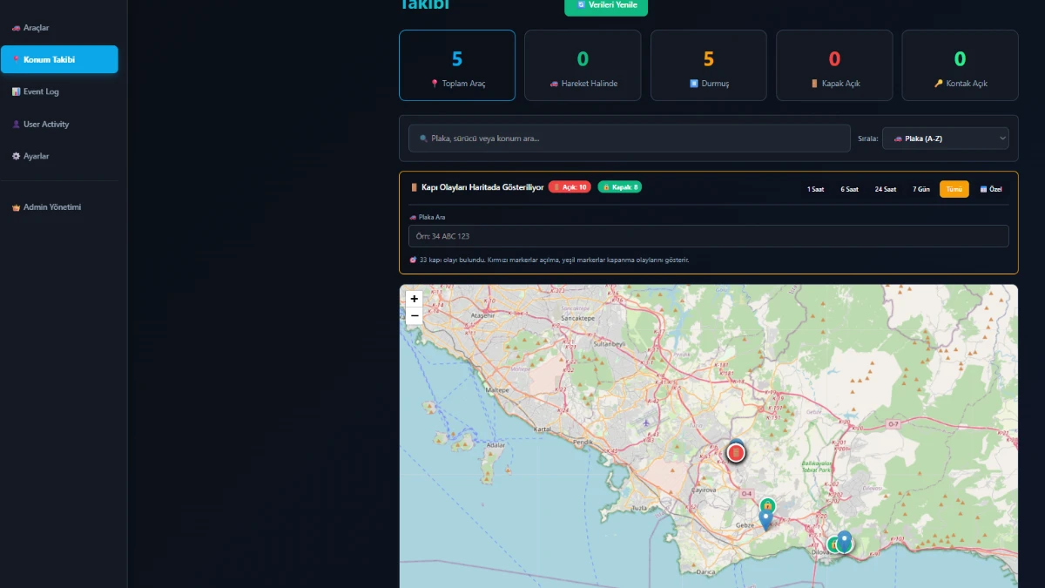Open Event Log from the sidebar
1045x588 pixels.
point(41,91)
